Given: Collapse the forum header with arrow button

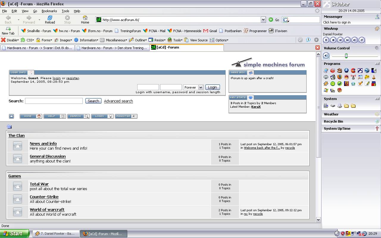Looking at the screenshot, I should [11, 116].
